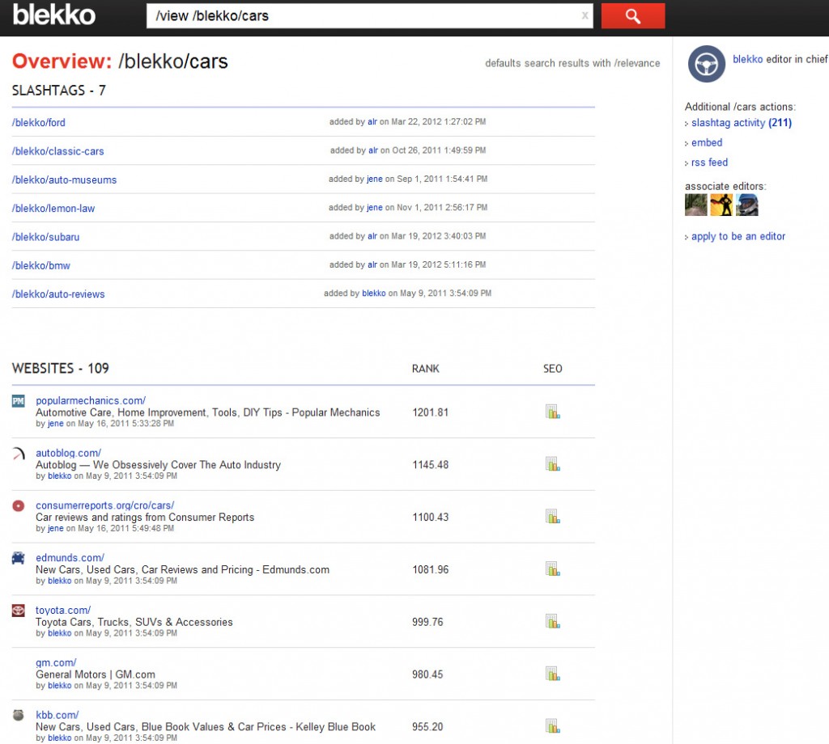
Task: Click the autoblog favicon
Action: click(x=19, y=454)
